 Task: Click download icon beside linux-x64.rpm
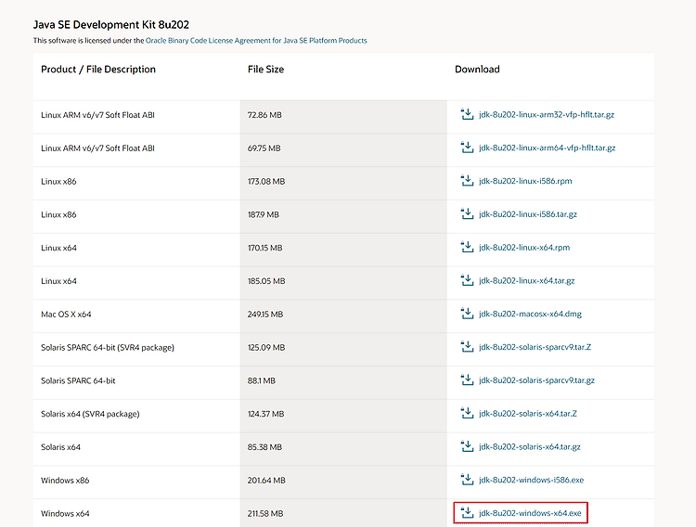467,247
